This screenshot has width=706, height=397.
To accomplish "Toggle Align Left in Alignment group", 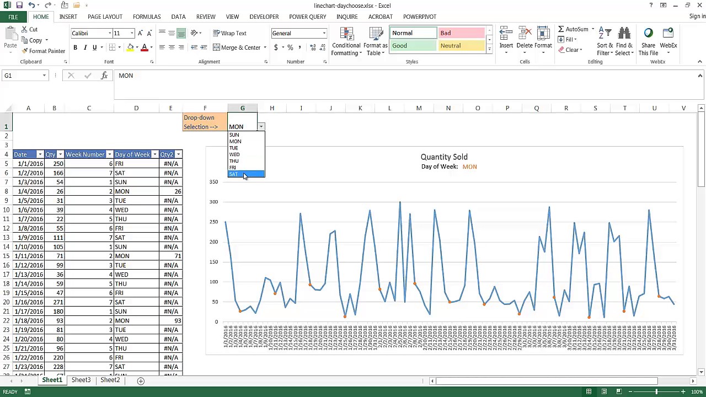I will click(162, 47).
